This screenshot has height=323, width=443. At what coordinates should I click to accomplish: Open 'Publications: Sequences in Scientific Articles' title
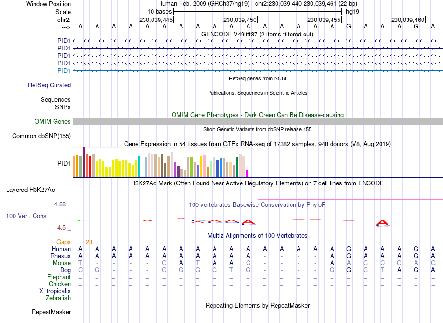(257, 93)
